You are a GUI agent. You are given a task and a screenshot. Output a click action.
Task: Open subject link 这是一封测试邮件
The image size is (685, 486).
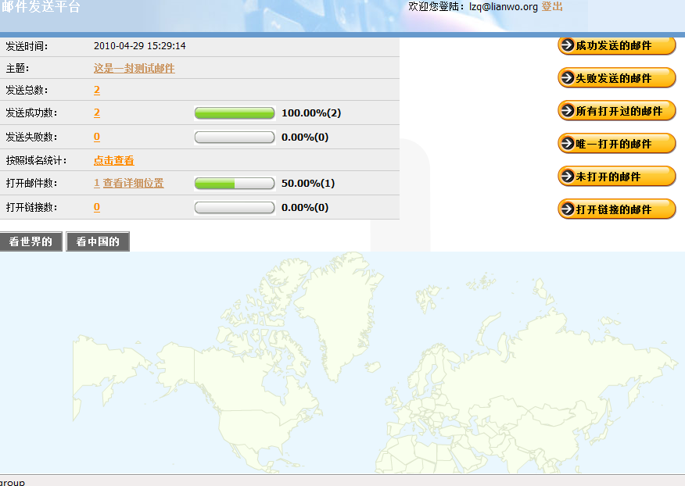click(134, 68)
